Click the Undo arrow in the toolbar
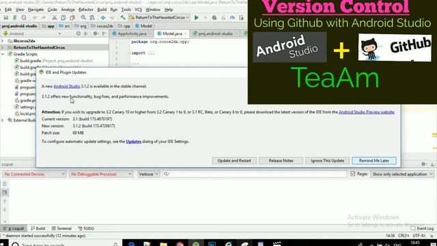Screen dimensions: 437x246 (35, 18)
